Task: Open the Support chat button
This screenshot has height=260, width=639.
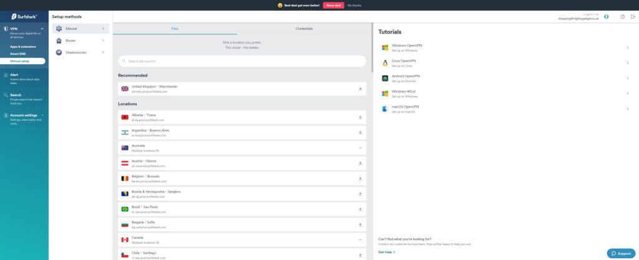Action: [621, 253]
